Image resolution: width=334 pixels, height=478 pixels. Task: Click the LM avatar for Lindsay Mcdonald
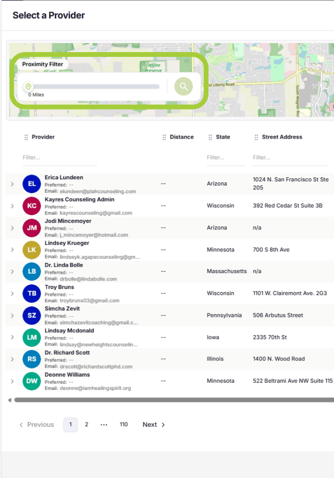point(31,337)
